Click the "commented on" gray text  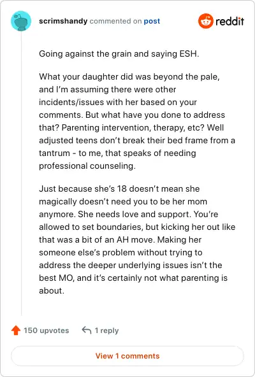coord(115,21)
